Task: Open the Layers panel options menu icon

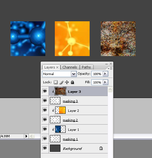Action: click(x=110, y=69)
